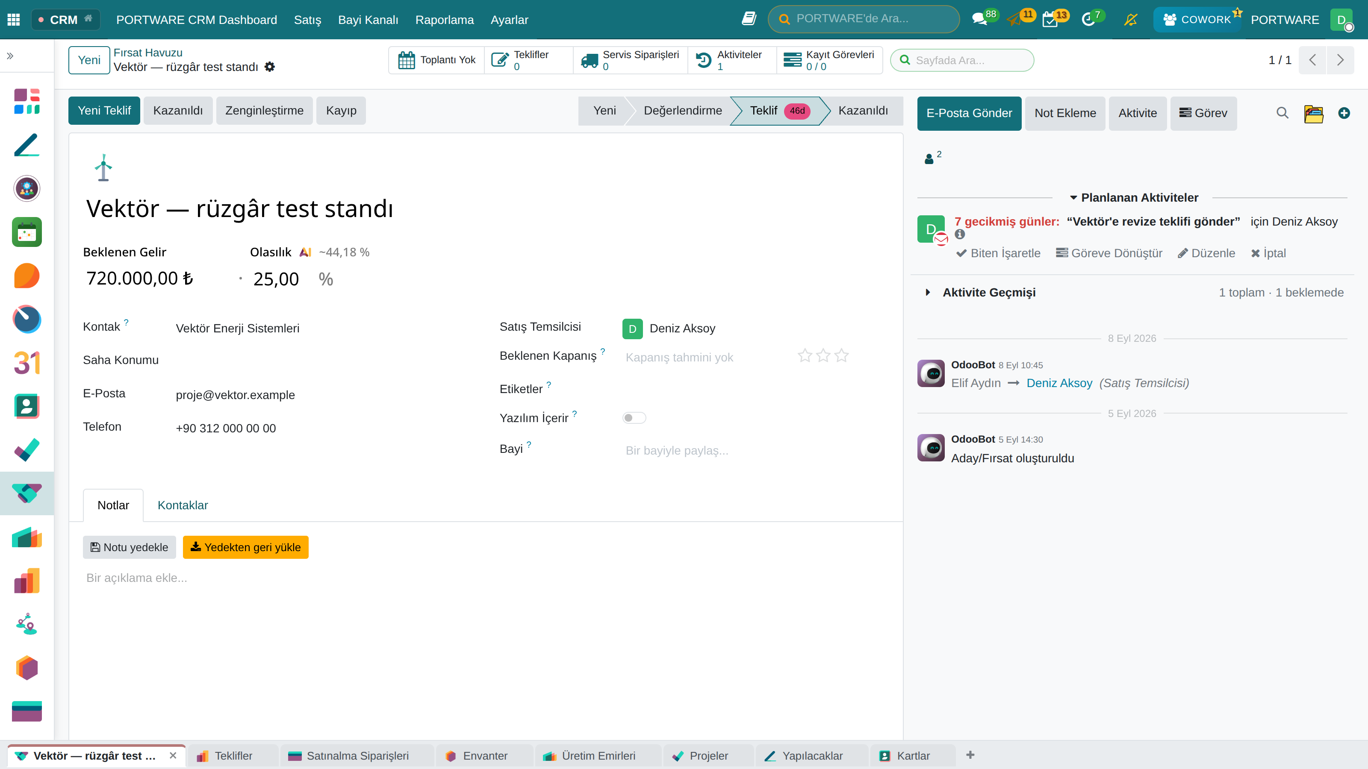Toggle the Yazılım İçerir switch

[x=634, y=418]
